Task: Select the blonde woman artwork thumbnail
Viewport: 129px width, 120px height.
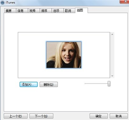Action: 64,55
